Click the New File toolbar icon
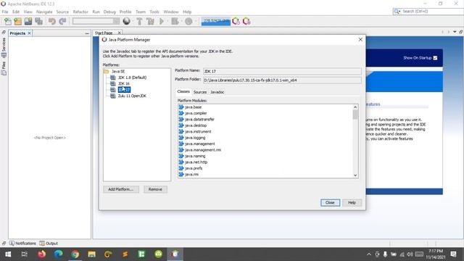464x261 pixels. (8, 21)
